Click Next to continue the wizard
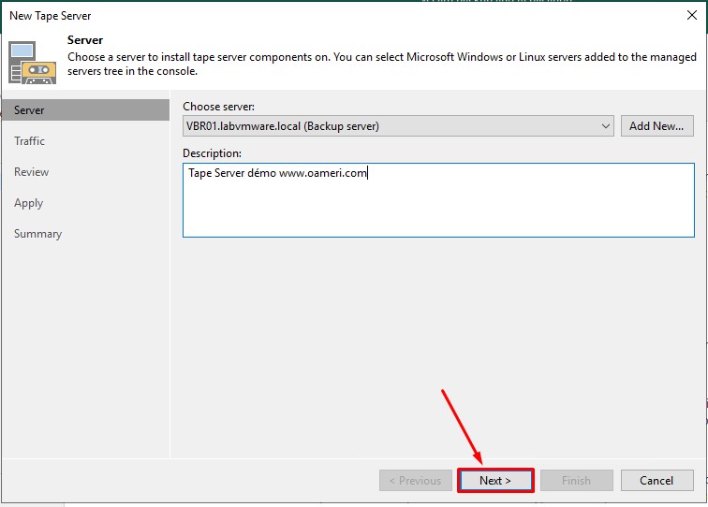 pyautogui.click(x=495, y=481)
